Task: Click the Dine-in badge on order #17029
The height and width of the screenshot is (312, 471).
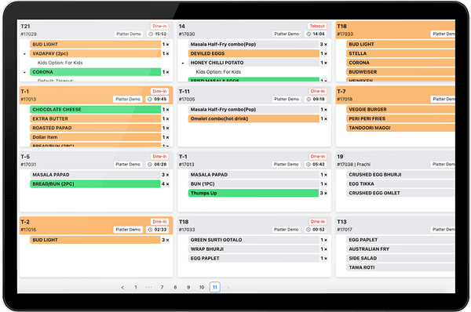Action: (159, 26)
